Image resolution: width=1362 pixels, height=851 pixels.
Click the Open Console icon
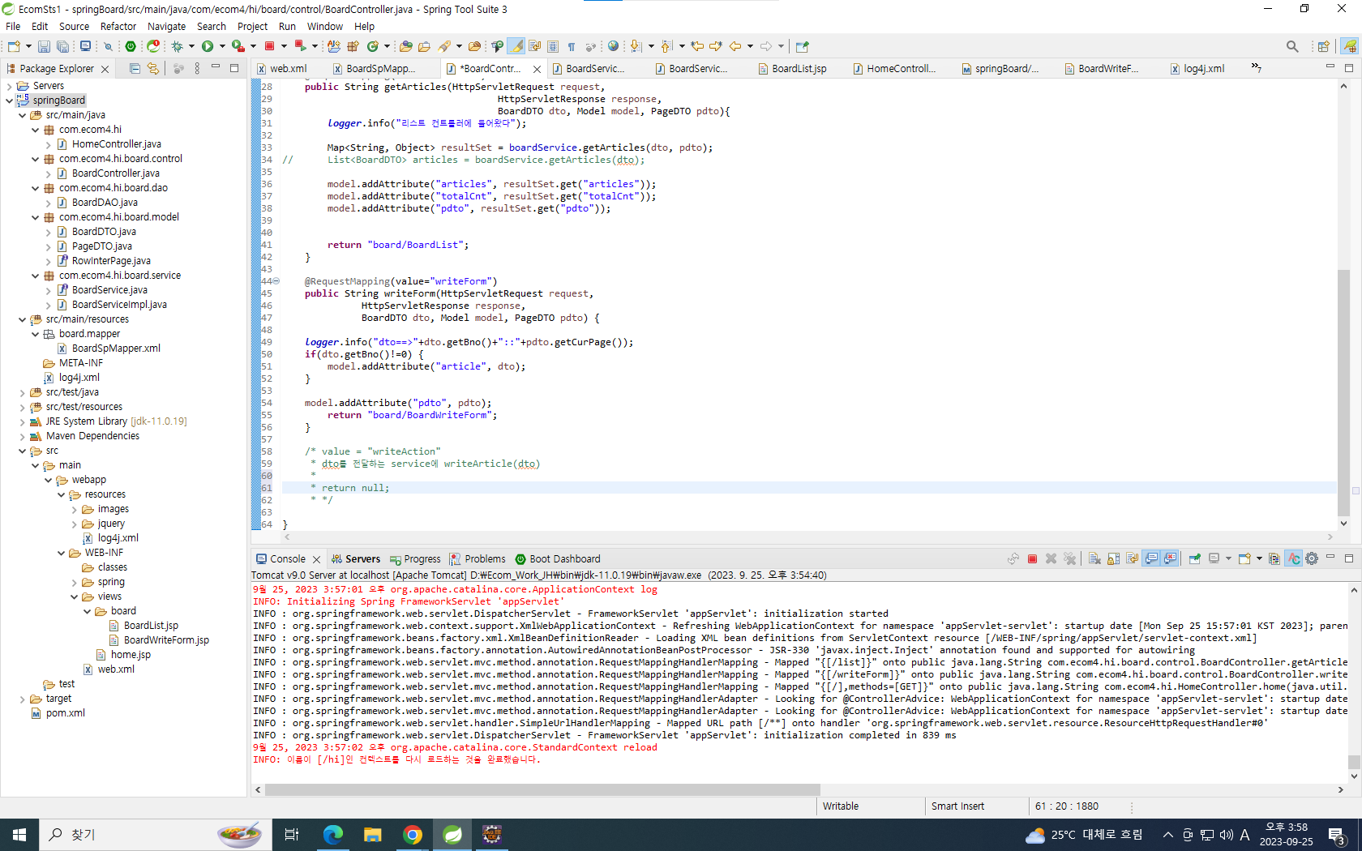tap(1245, 558)
